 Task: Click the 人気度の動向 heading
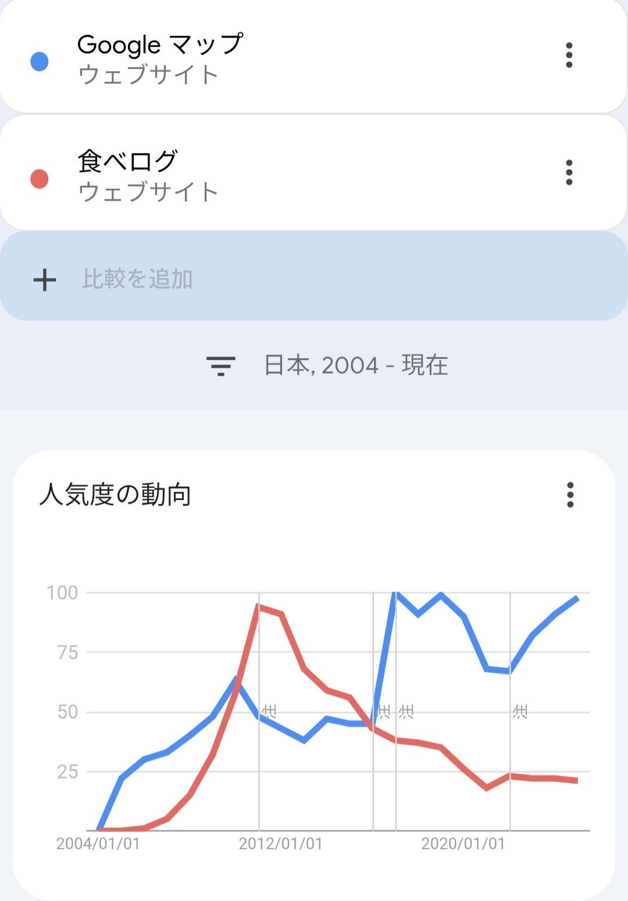[x=115, y=495]
